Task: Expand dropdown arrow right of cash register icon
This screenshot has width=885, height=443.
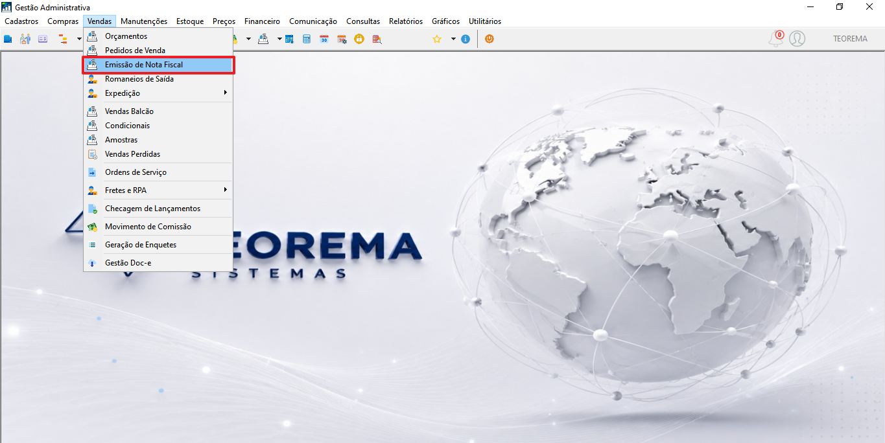Action: point(279,40)
